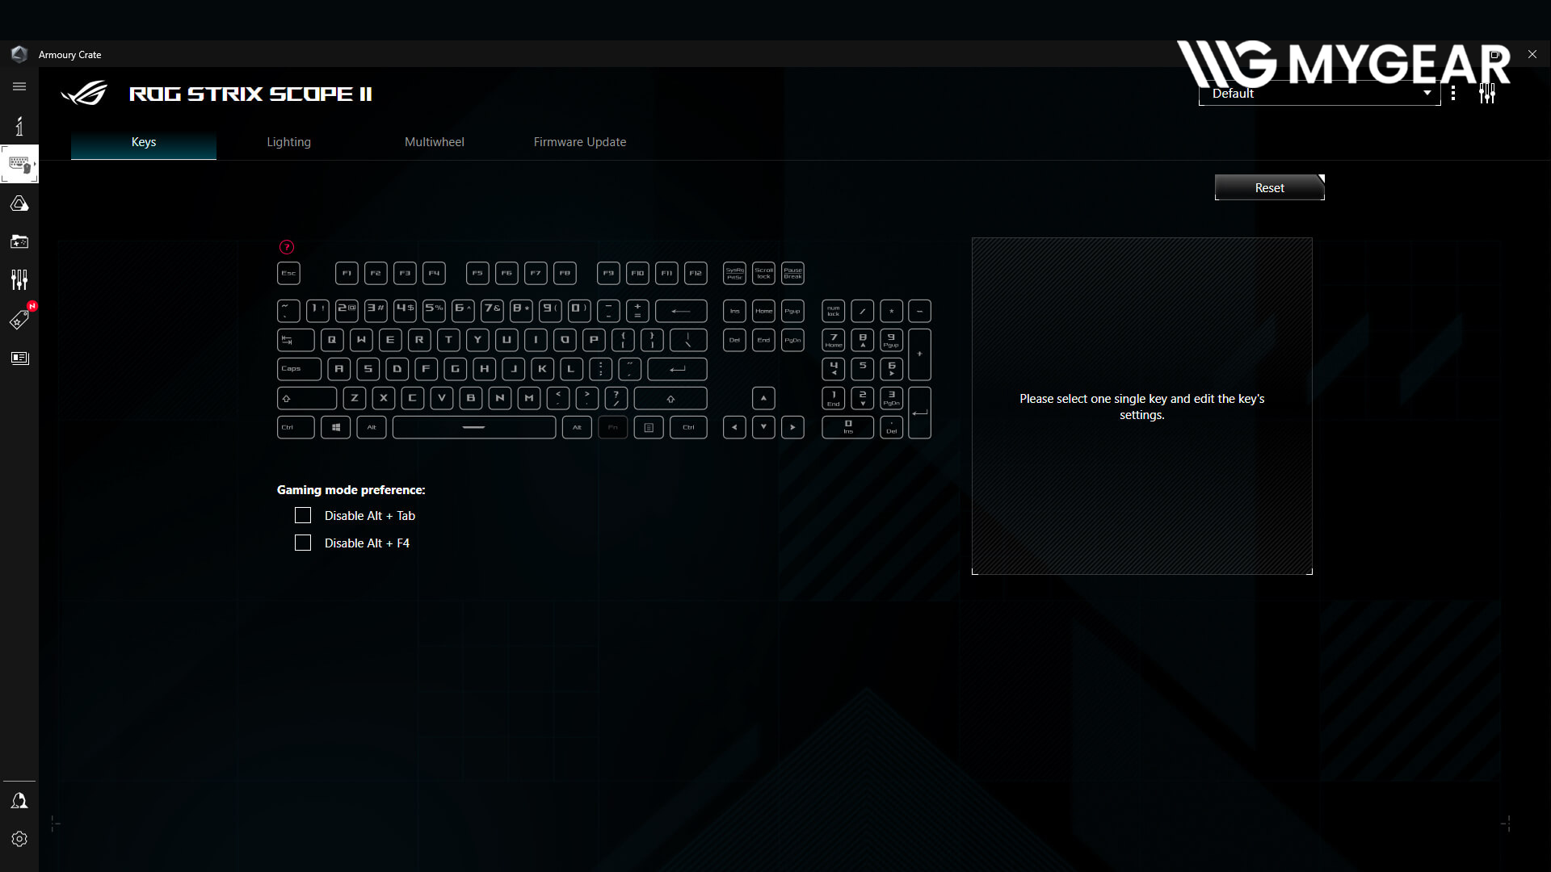The height and width of the screenshot is (872, 1551).
Task: Open the equalizer settings icon at the top right
Action: coord(1487,94)
